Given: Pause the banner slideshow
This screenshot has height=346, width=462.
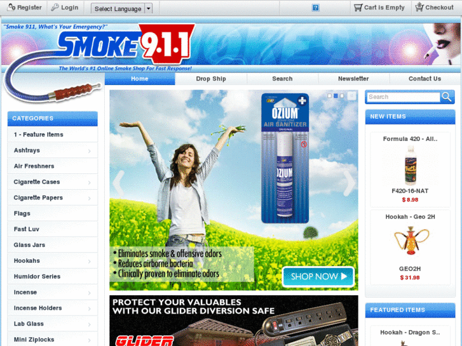Looking at the screenshot, I should (352, 96).
